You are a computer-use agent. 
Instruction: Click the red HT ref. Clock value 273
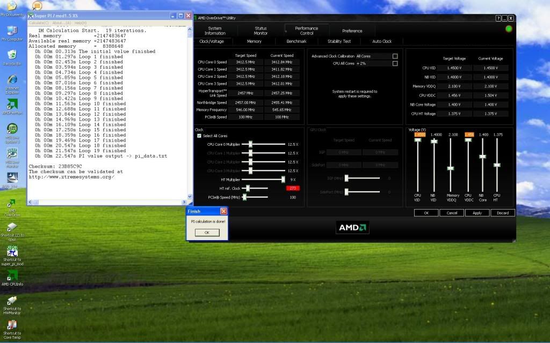click(293, 188)
